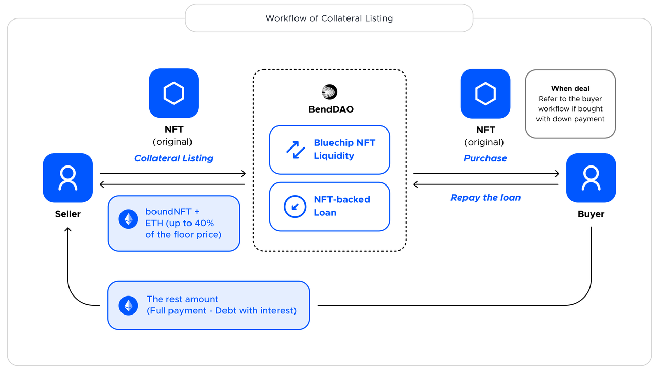Click the Ethereum icon beside boundNFT text
The image size is (659, 370).
[128, 219]
